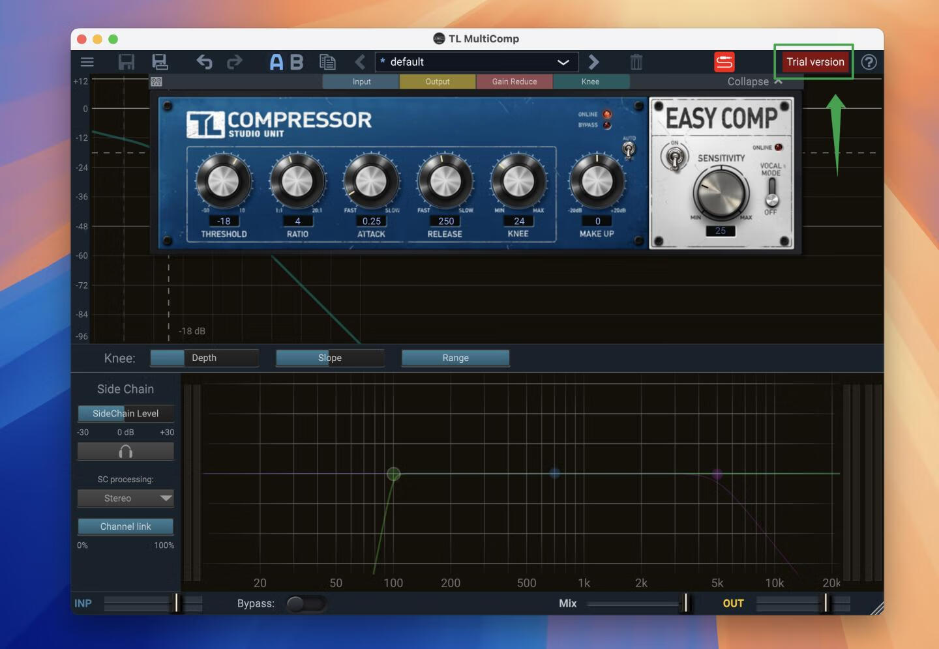Select the blue mid filter node

point(555,473)
